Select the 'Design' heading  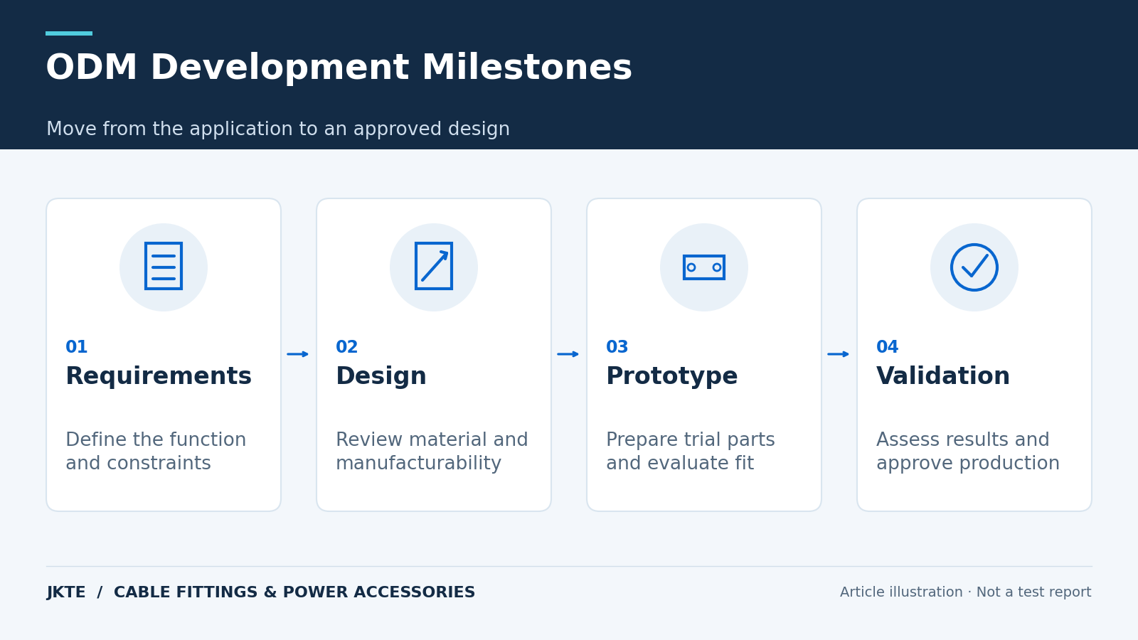tap(381, 377)
